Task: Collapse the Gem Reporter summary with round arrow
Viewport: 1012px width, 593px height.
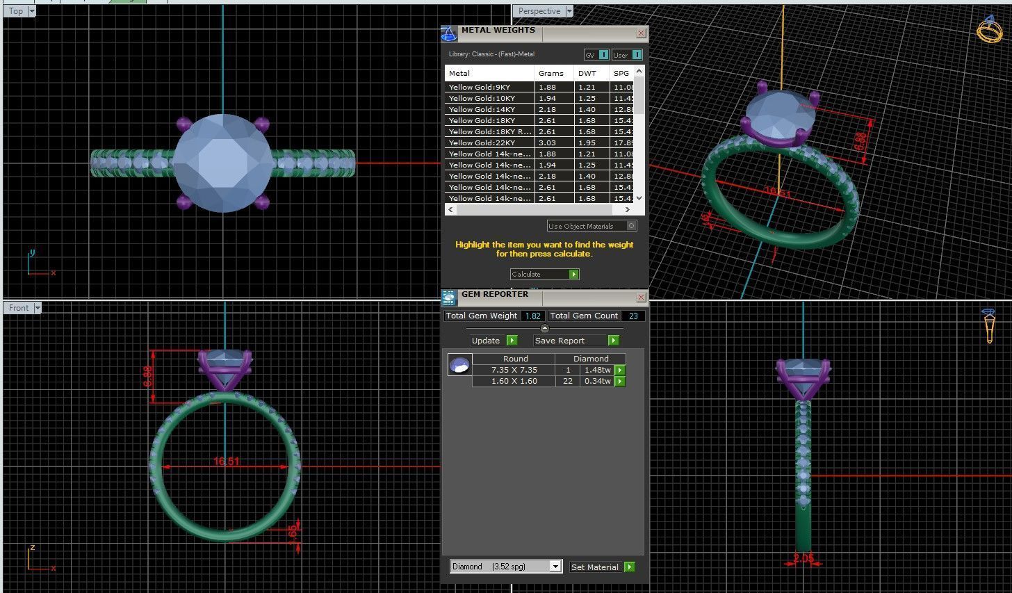Action: [544, 328]
